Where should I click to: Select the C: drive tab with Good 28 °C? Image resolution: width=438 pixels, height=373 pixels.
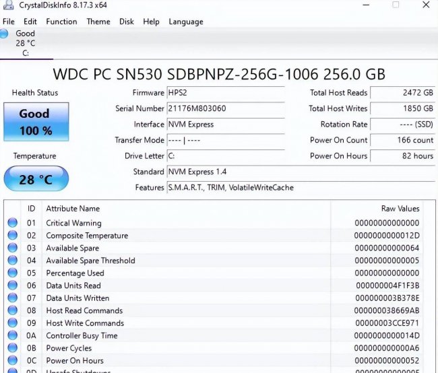[x=26, y=43]
